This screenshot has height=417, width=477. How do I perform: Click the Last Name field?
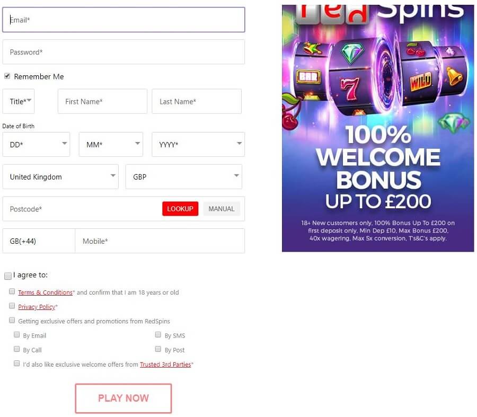197,101
